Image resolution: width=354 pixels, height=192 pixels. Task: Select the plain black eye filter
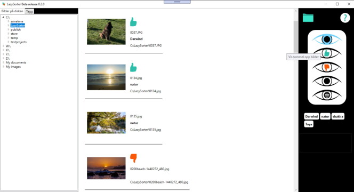click(x=327, y=81)
